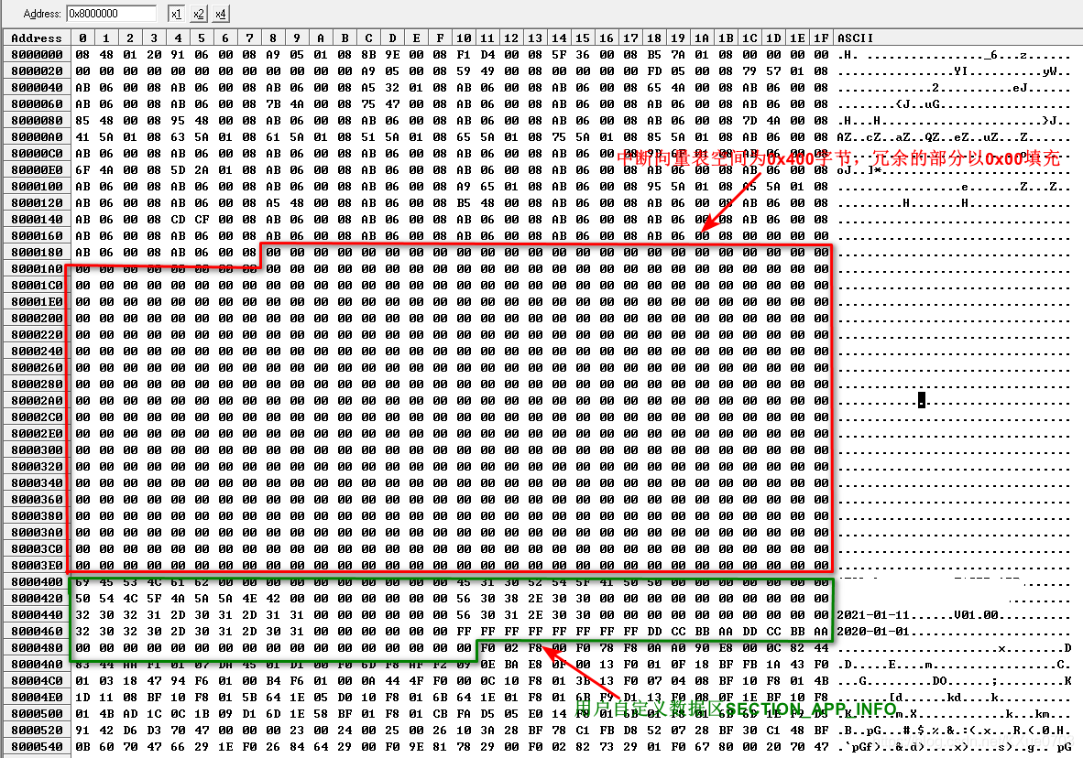Click column header C
Screen dimensions: 1083x758
point(368,38)
